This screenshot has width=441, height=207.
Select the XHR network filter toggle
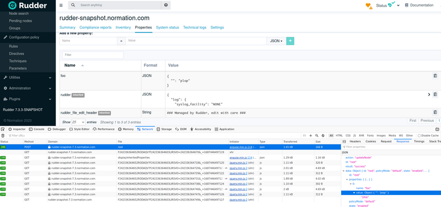tap(362, 136)
